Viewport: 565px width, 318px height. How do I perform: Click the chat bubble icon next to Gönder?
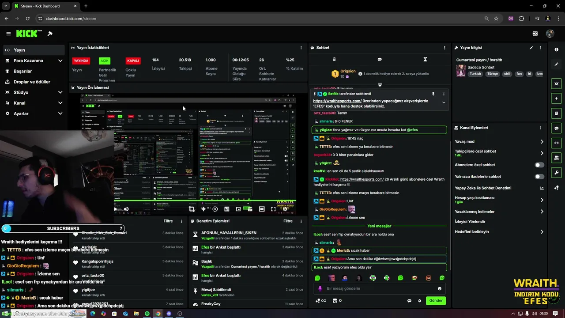[x=409, y=301]
